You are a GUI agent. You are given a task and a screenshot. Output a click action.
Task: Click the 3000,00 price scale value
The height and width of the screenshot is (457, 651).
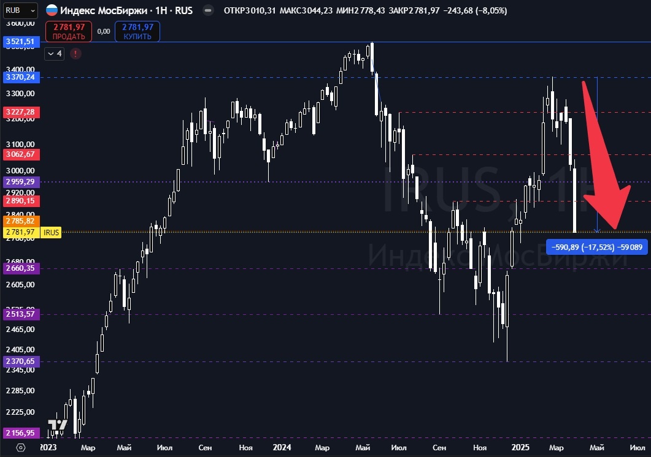(20, 170)
